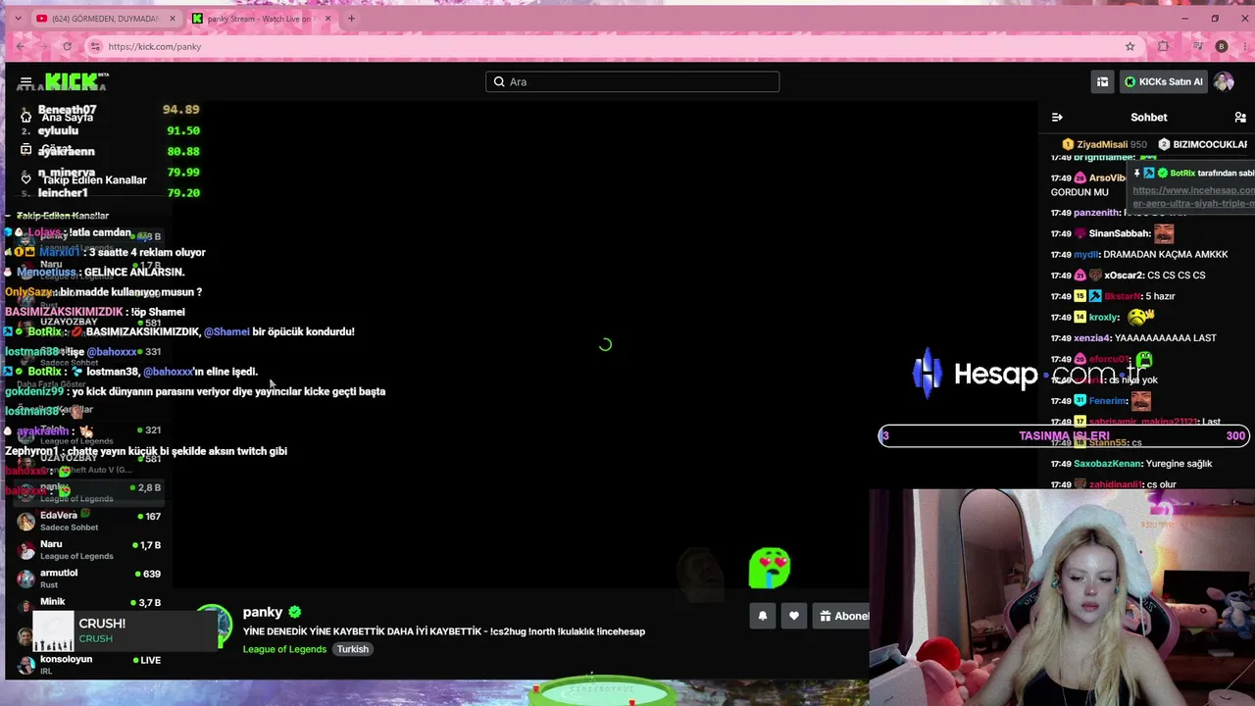Click the Abone subscribe button

pos(843,616)
